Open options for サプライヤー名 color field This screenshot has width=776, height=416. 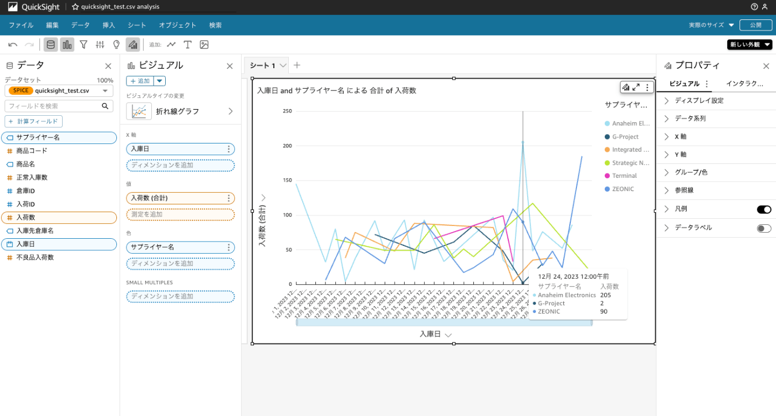pos(228,247)
